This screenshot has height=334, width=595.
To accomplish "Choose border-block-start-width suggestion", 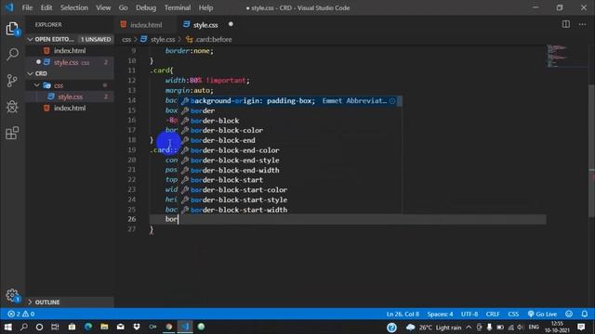I will 290,210.
